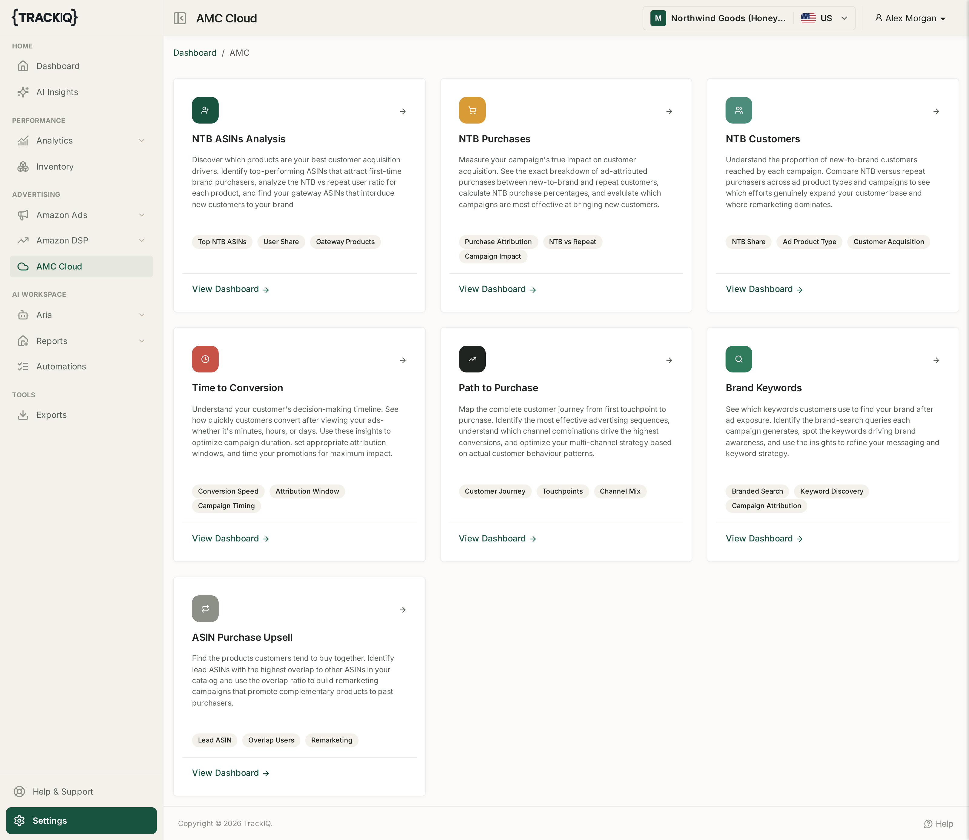969x840 pixels.
Task: View Dashboard for NTB Customers
Action: [764, 289]
